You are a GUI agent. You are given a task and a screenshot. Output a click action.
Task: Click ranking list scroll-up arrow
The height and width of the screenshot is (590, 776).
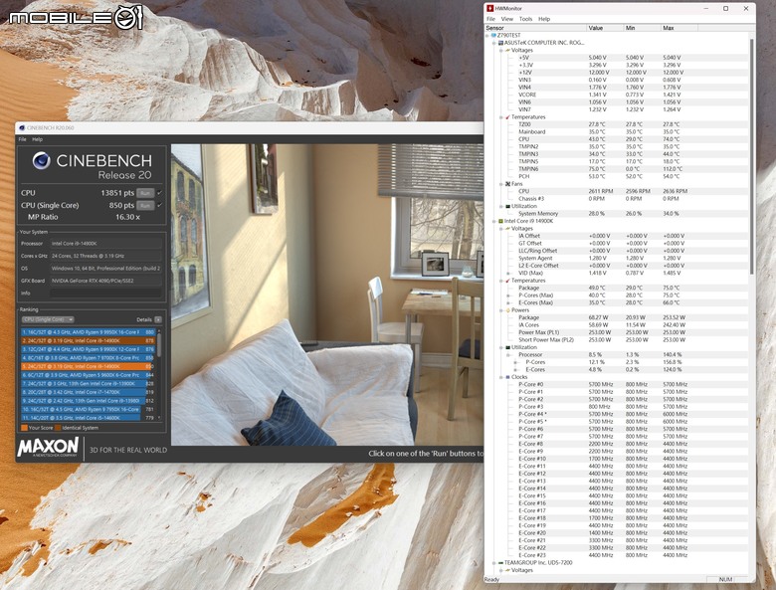point(159,330)
